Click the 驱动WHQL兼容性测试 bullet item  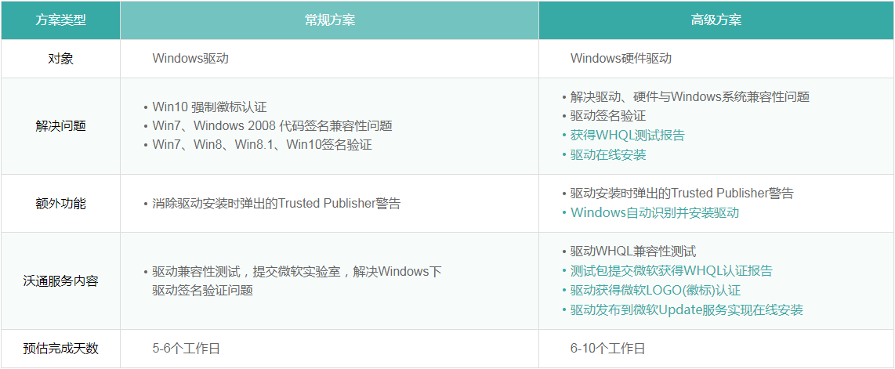tap(632, 252)
